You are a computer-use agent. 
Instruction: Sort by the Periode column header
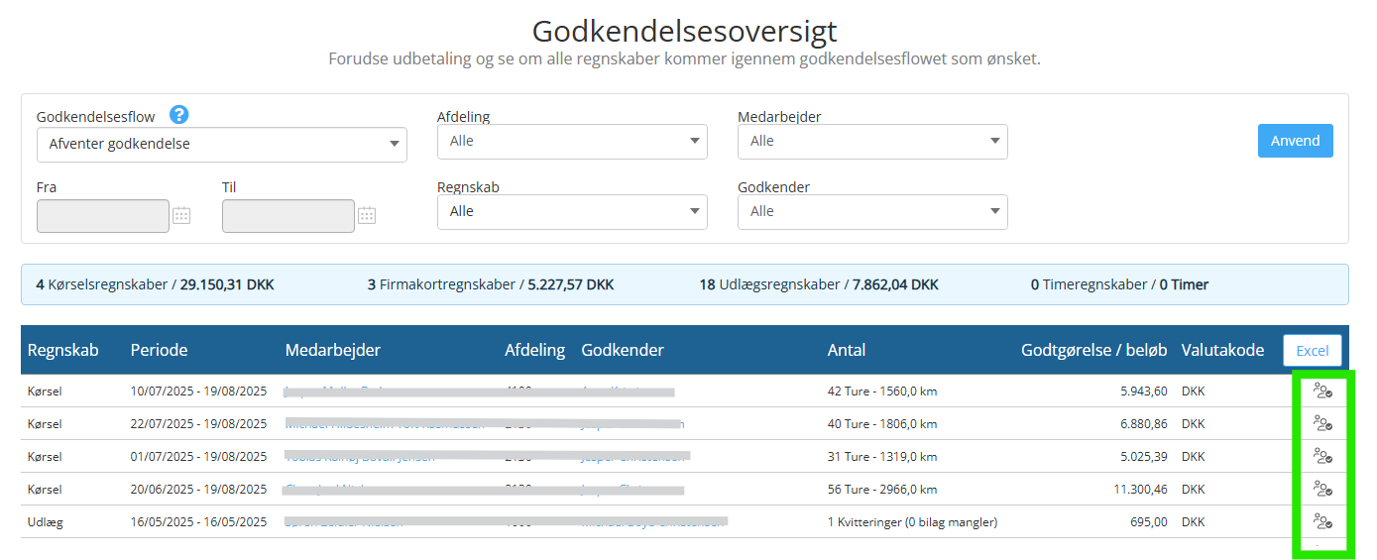(x=160, y=350)
